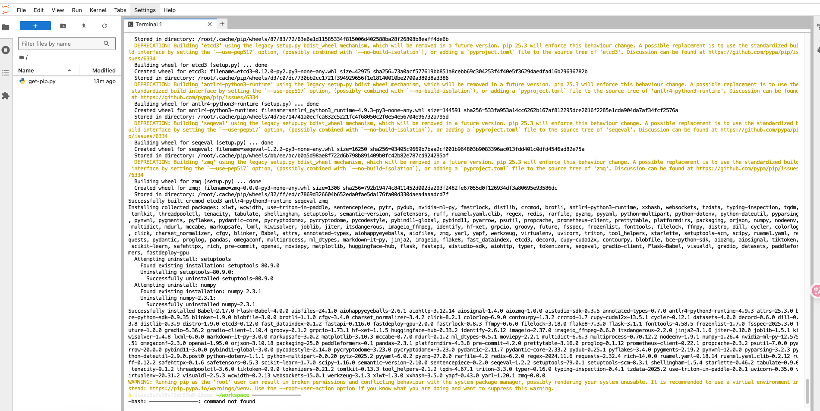Open the right sidebar property inspector icon
This screenshot has width=820, height=411.
click(818, 27)
